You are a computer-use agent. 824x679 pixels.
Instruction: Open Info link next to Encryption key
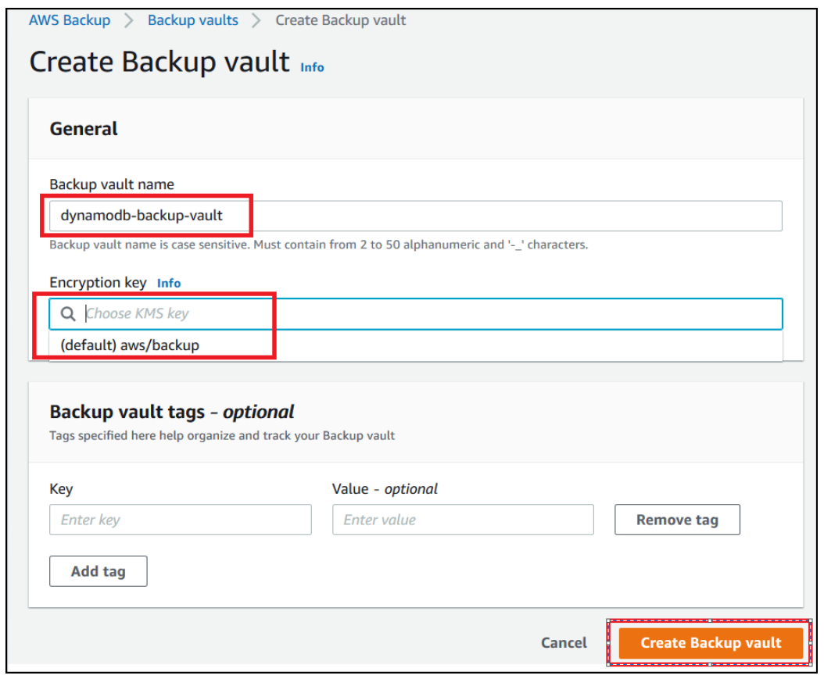[169, 283]
